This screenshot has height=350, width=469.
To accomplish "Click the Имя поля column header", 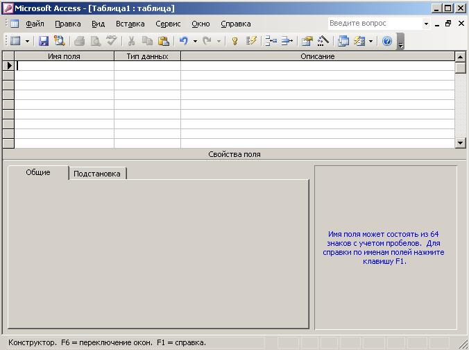I will pyautogui.click(x=64, y=56).
